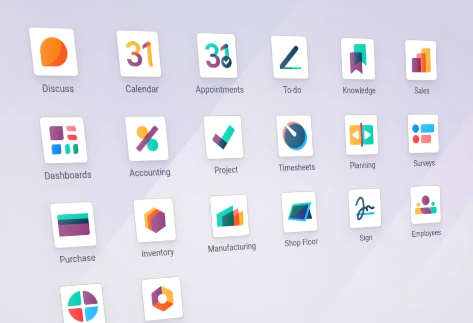The width and height of the screenshot is (473, 323).
Task: Click the Discuss label text
Action: click(x=58, y=88)
